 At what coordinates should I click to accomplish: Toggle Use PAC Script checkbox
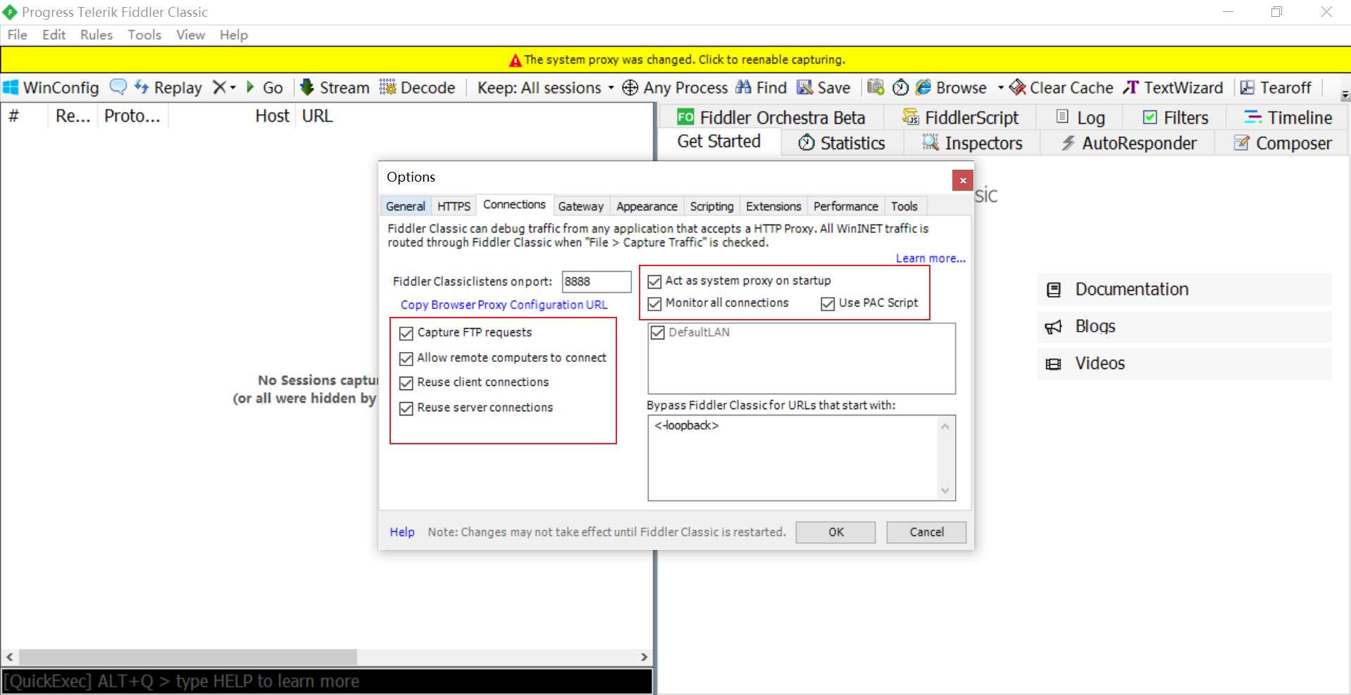click(x=828, y=303)
